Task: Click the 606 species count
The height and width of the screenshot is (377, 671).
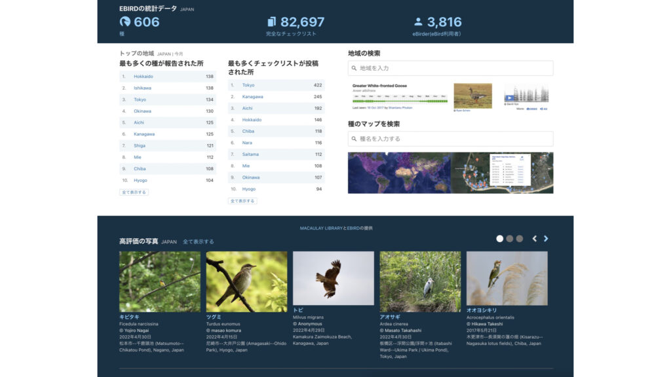Action: pos(146,22)
